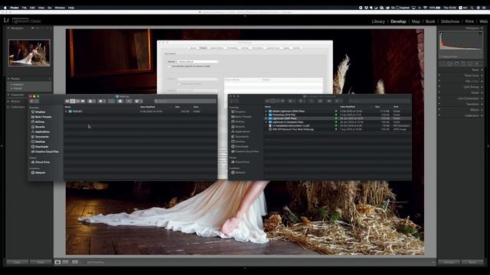Click the search field in left Finder window
Image resolution: width=490 pixels, height=275 pixels.
pyautogui.click(x=185, y=101)
